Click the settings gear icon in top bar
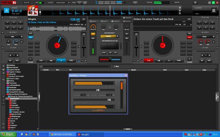The width and height of the screenshot is (220, 137). tap(196, 2)
